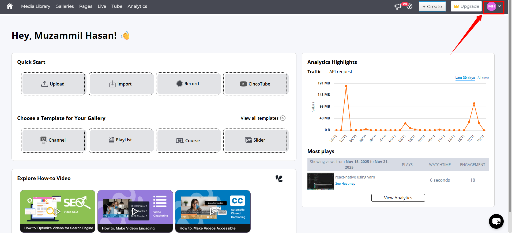This screenshot has height=233, width=512.
Task: Click the 191 MB peak chart point
Action: 346,86
